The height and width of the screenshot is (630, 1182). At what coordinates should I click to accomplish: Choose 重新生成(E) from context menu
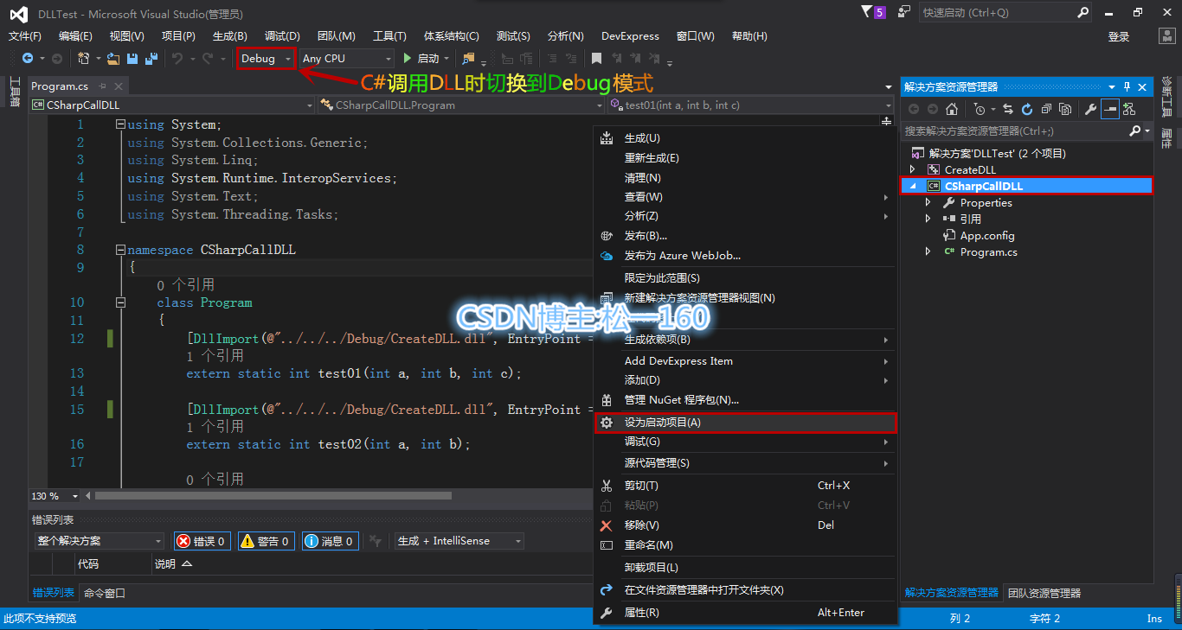tap(746, 158)
